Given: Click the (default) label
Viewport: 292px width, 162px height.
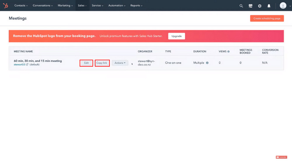Looking at the screenshot, I should 34,64.
